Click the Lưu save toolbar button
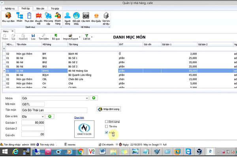This screenshot has width=237, height=158. (x=33, y=37)
